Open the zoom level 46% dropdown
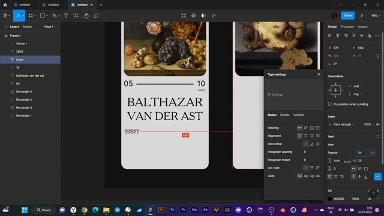Screen dimensions: 384x216 pos(376,16)
